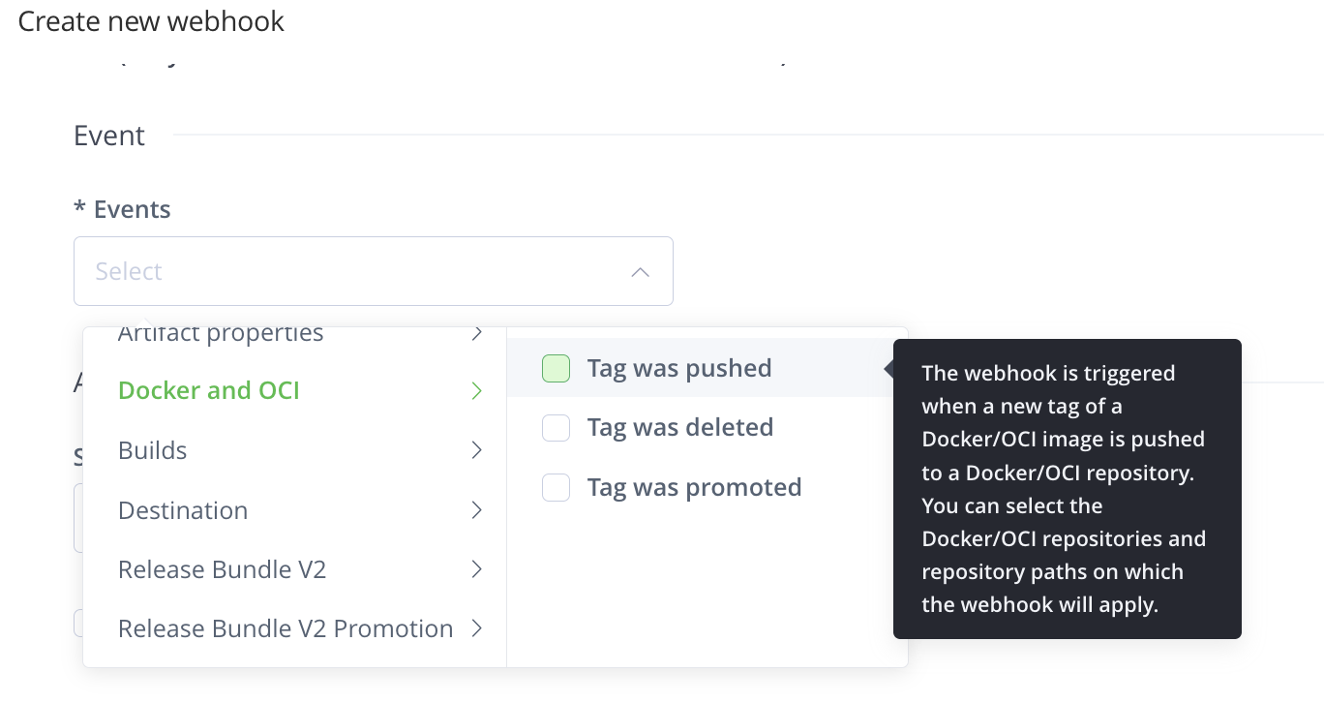Collapse the Events dropdown chevron
The height and width of the screenshot is (703, 1324).
(640, 272)
